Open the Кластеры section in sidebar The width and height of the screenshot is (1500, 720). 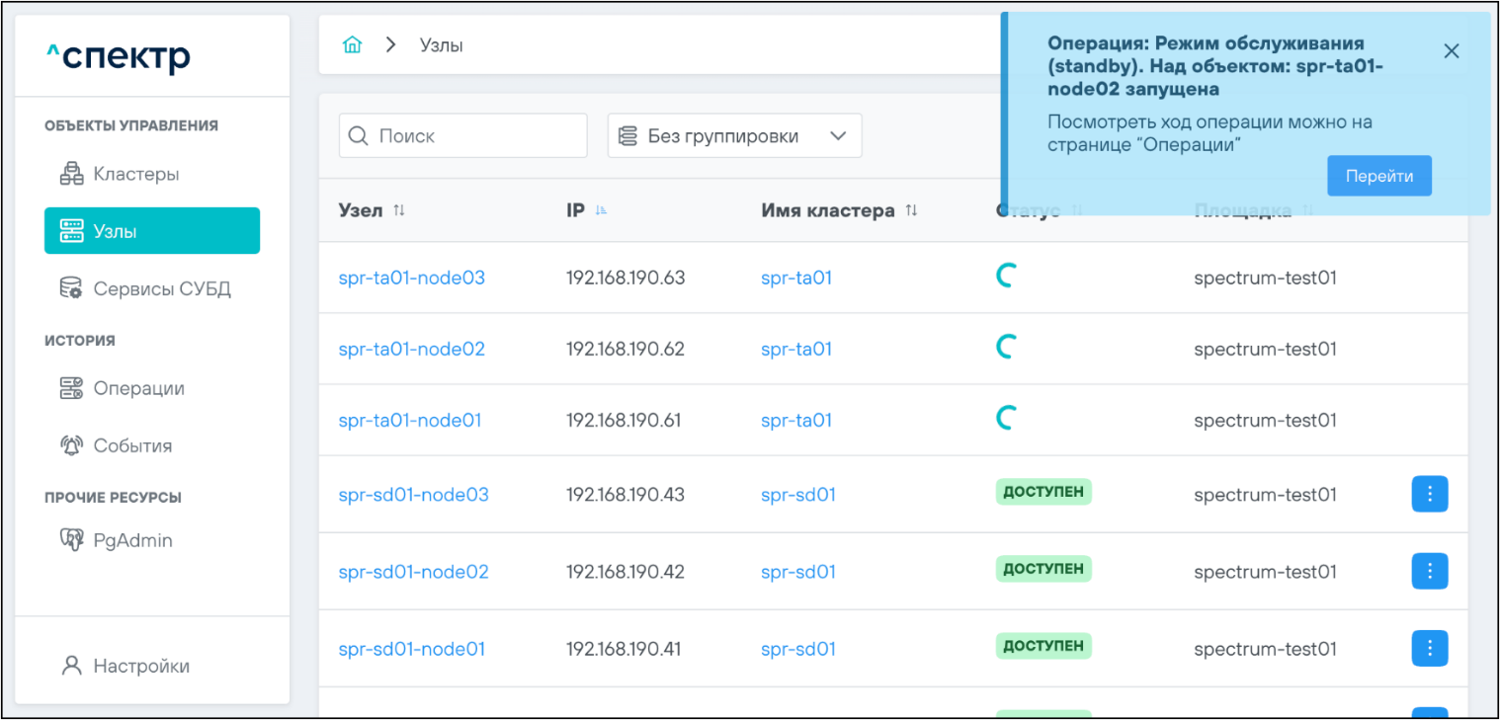(x=135, y=175)
